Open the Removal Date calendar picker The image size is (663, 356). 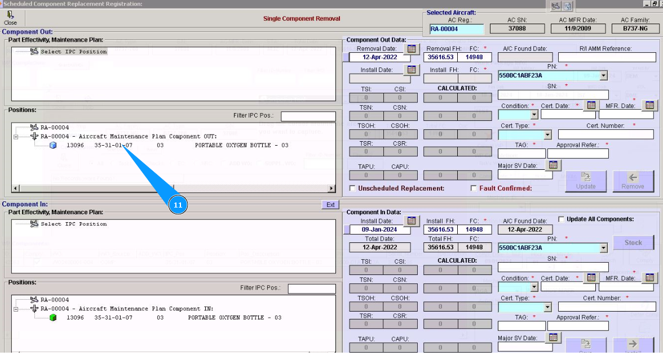[412, 49]
